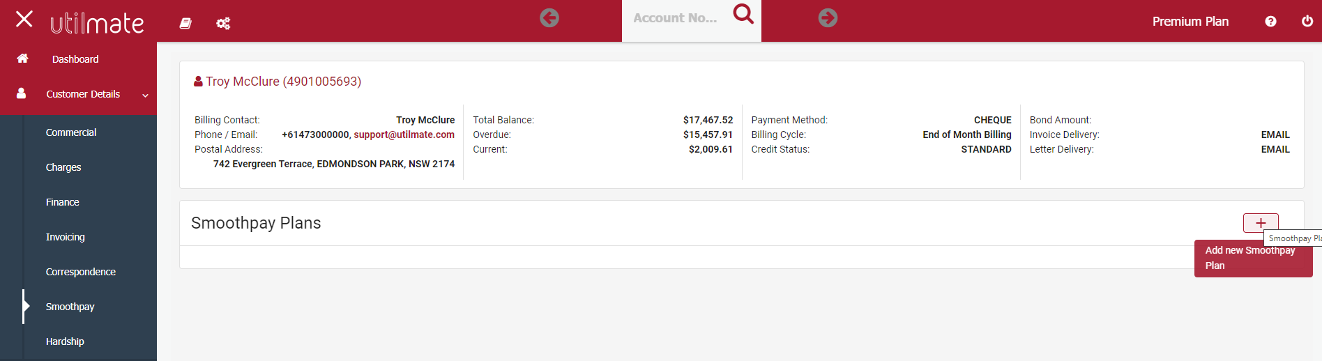
Task: Click Payment Method value CHEQUE
Action: [x=992, y=120]
